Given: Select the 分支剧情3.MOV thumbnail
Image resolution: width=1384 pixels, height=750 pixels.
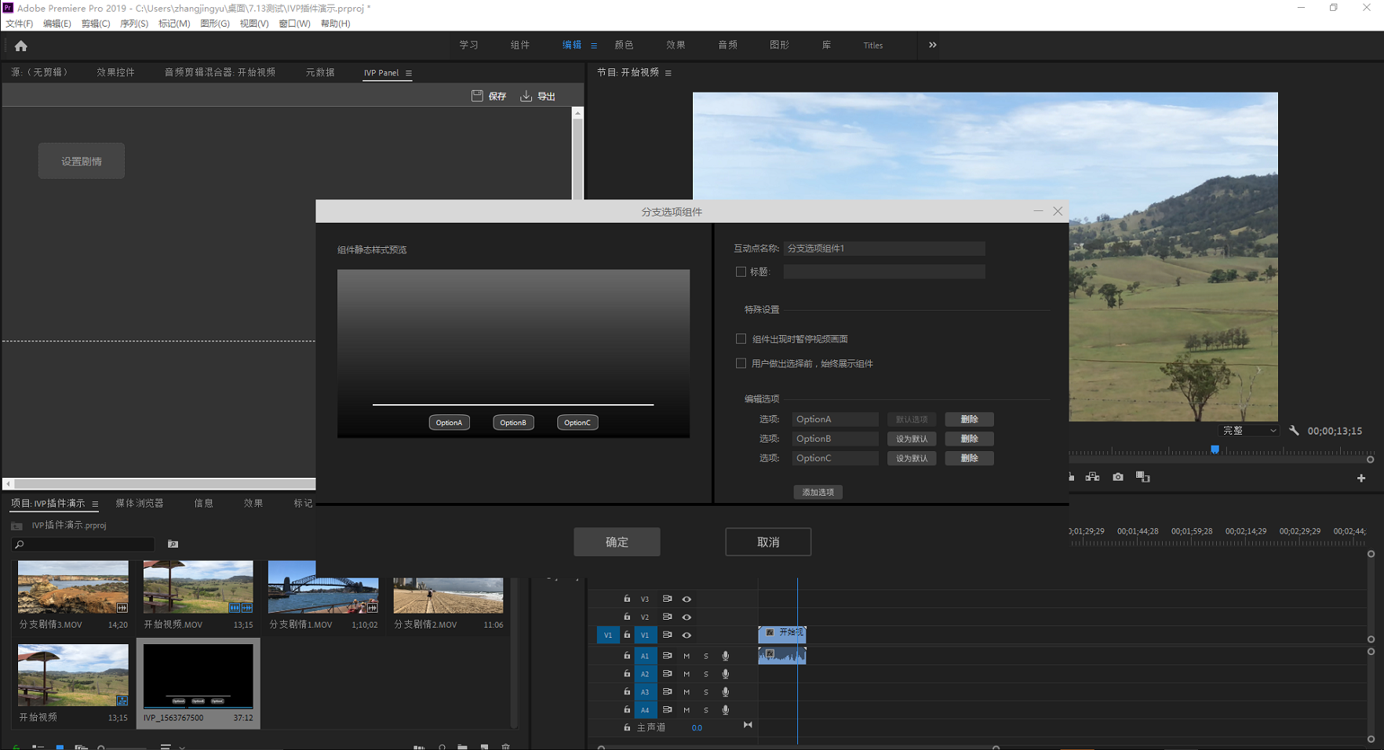Looking at the screenshot, I should click(x=73, y=587).
